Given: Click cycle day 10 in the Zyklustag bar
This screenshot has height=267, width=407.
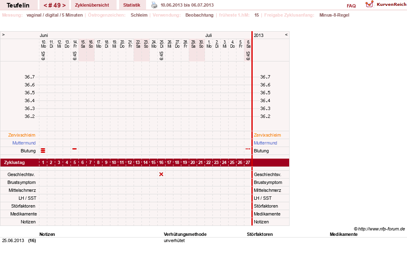Looking at the screenshot, I should (114, 163).
